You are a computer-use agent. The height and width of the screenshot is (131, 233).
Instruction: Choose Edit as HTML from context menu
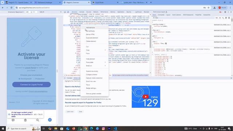click(x=95, y=35)
